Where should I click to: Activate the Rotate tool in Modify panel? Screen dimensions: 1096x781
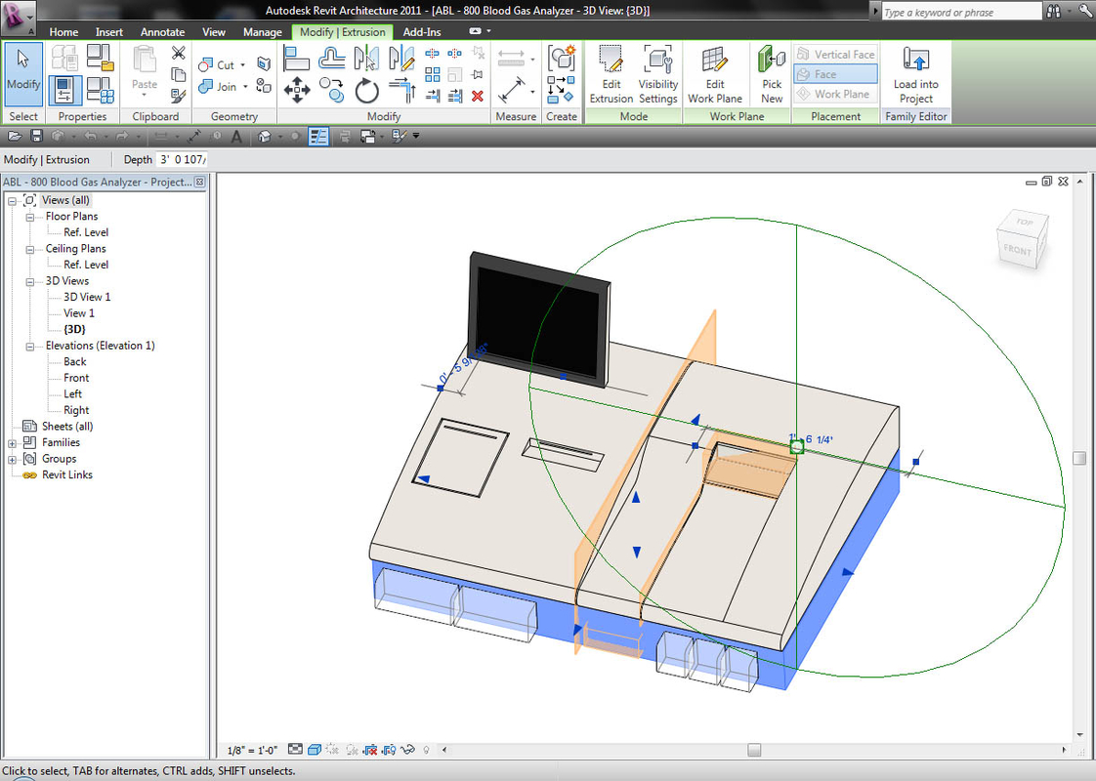(x=366, y=90)
